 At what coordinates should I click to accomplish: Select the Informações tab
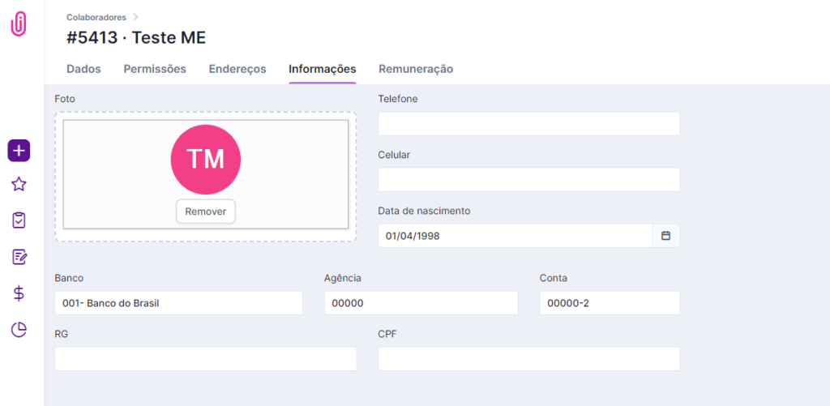tap(323, 69)
